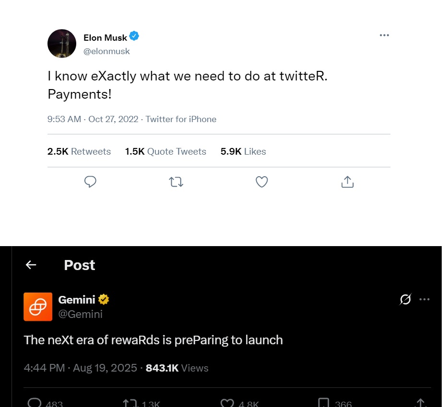Bookmark the Gemini post
This screenshot has height=407, width=447.
click(324, 403)
